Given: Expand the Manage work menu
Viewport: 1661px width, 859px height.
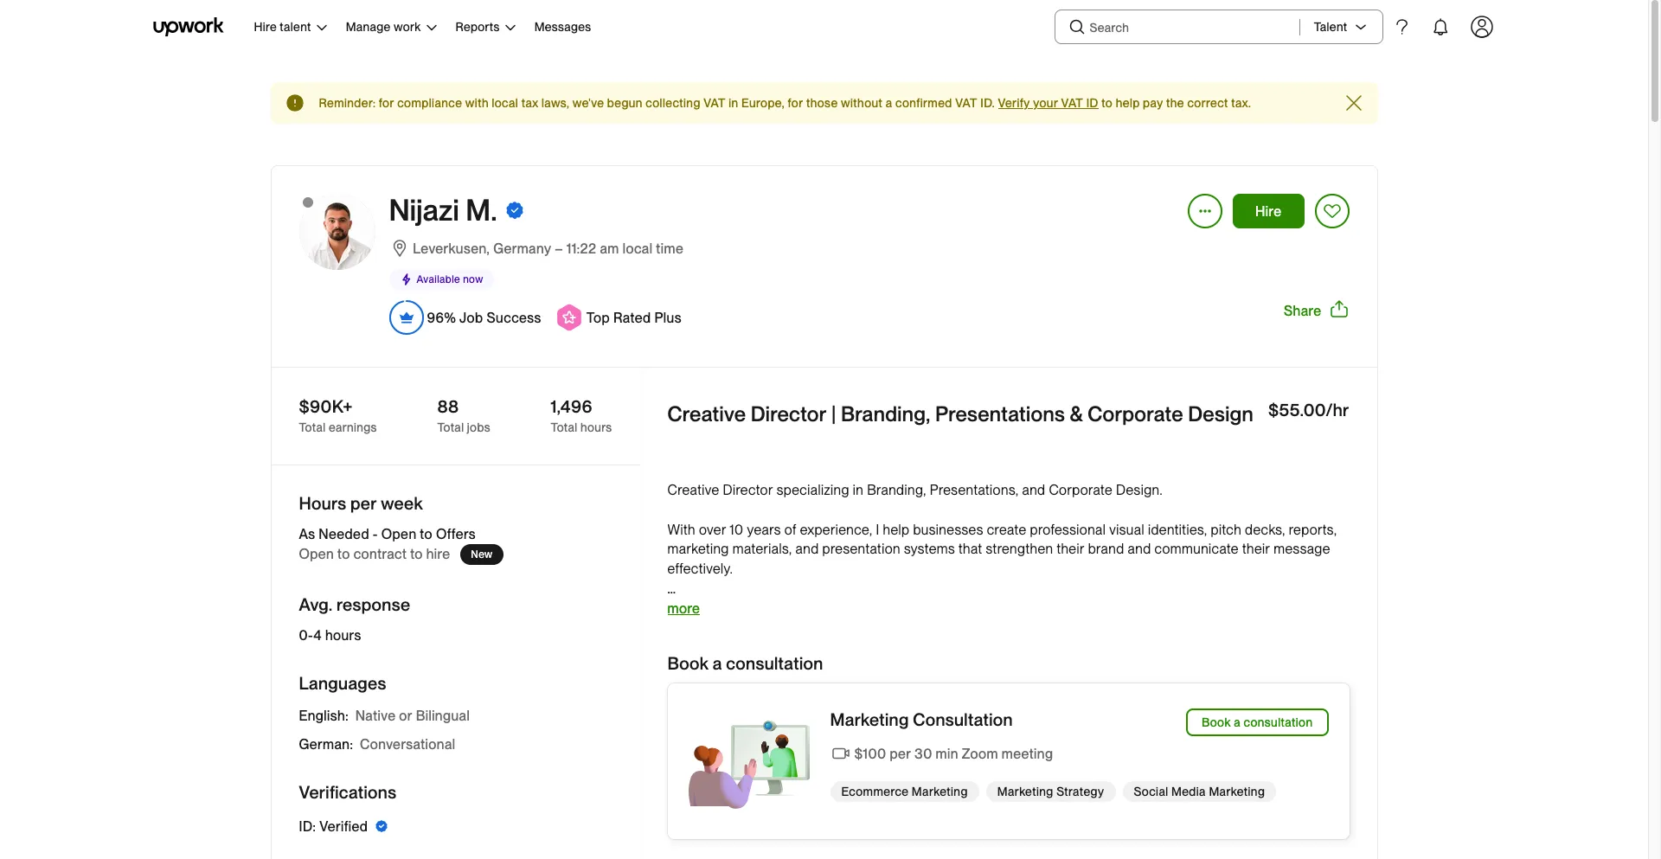Looking at the screenshot, I should (x=391, y=27).
